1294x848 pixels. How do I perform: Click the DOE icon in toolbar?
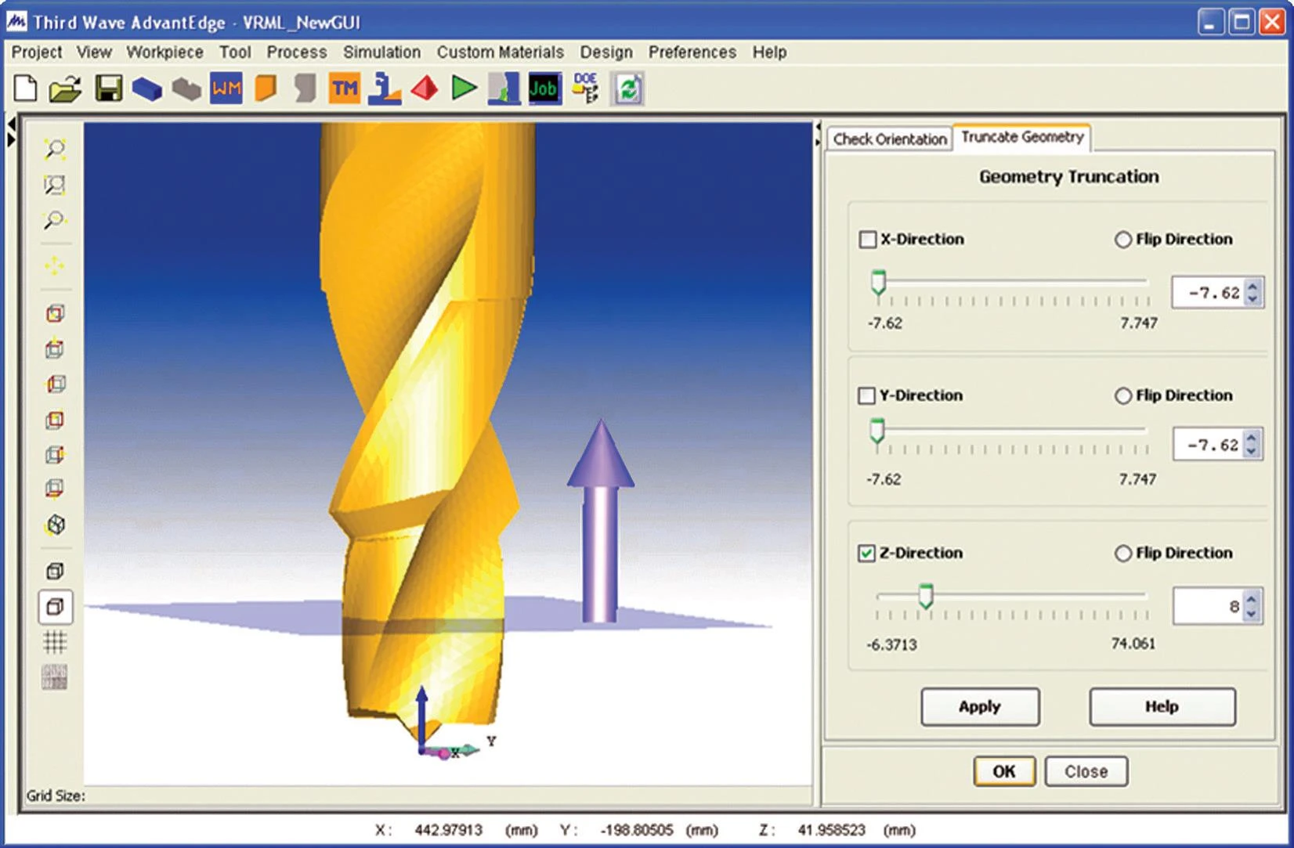pos(585,88)
